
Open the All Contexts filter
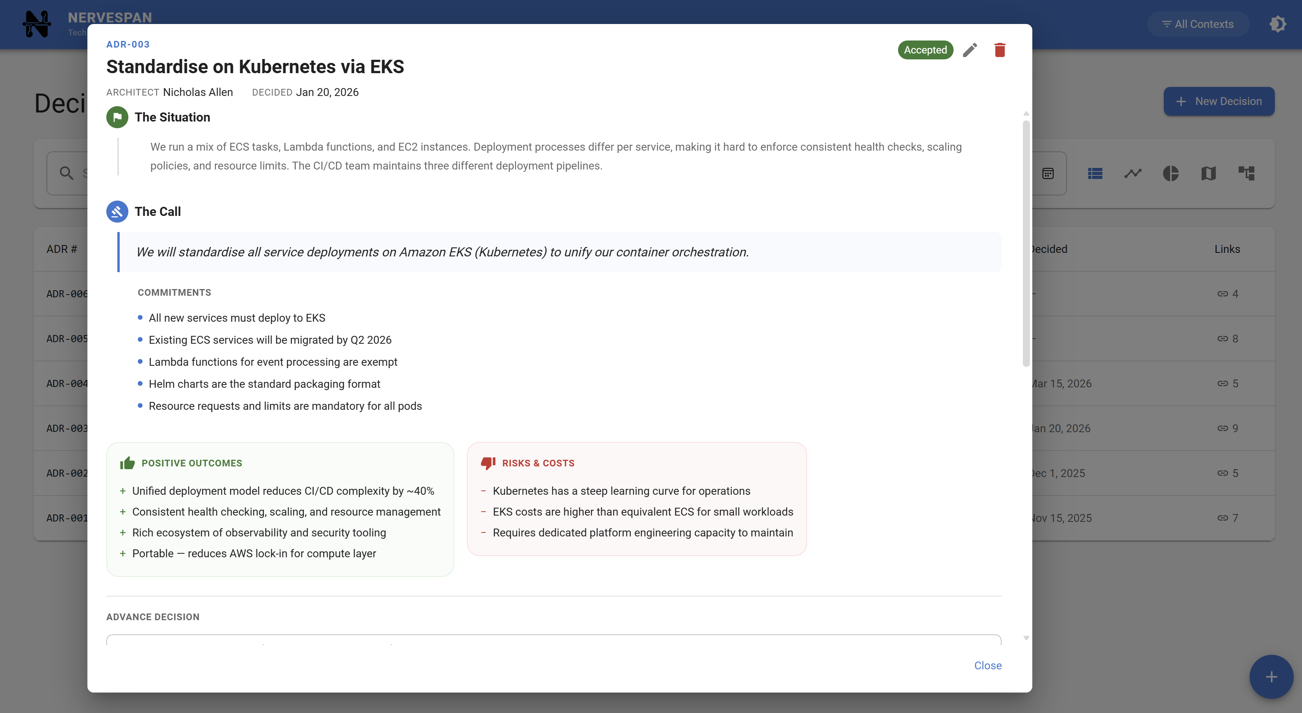(1197, 24)
